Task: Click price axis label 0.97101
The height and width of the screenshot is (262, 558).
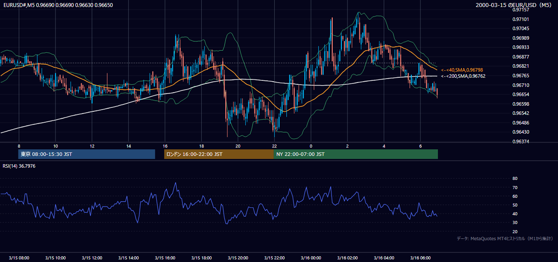Action: pos(521,19)
